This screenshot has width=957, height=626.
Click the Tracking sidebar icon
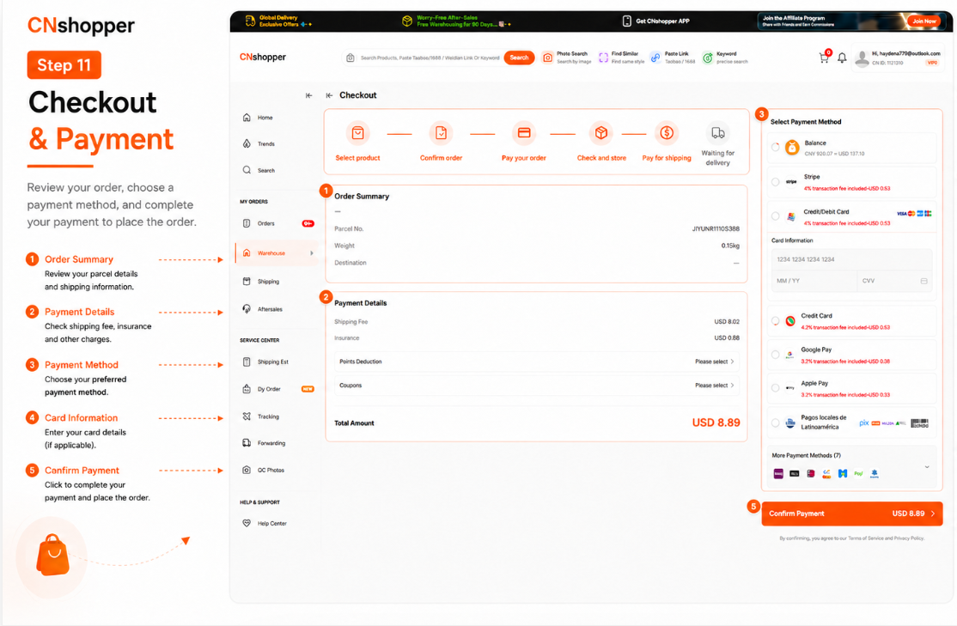247,416
